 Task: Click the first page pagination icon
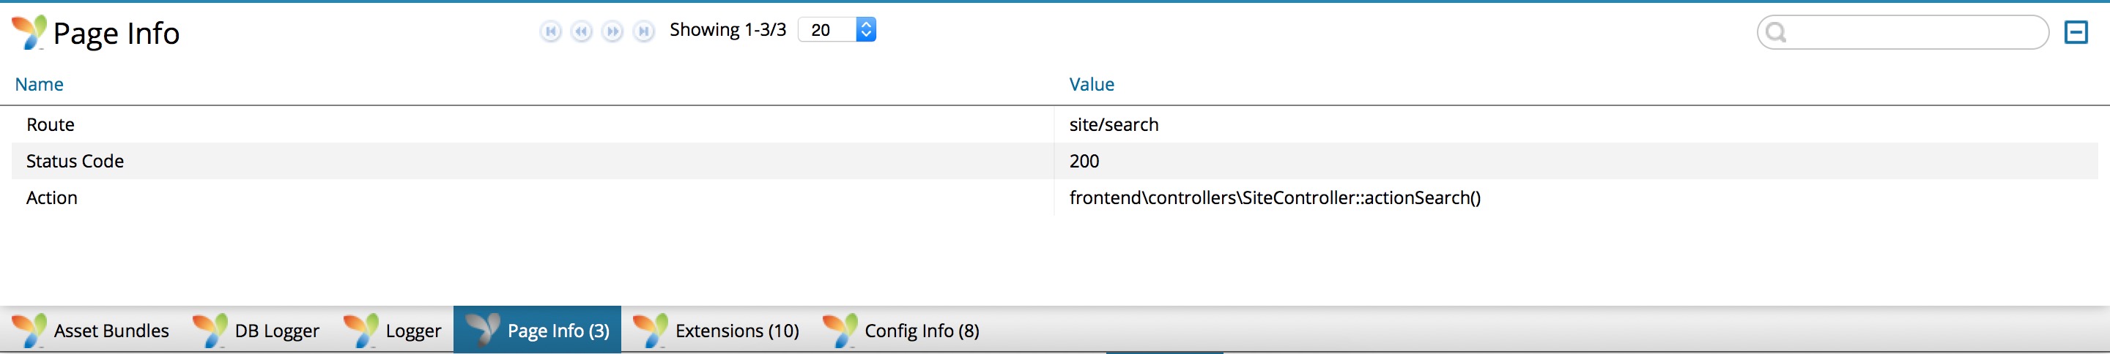click(x=550, y=31)
